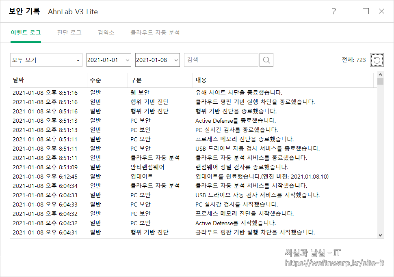Sort by the 내용 column header
394x277 pixels.
(283, 80)
